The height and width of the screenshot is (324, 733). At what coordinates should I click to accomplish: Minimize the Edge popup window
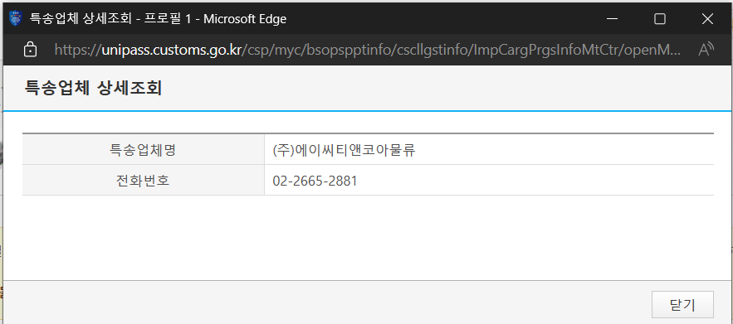pyautogui.click(x=612, y=19)
